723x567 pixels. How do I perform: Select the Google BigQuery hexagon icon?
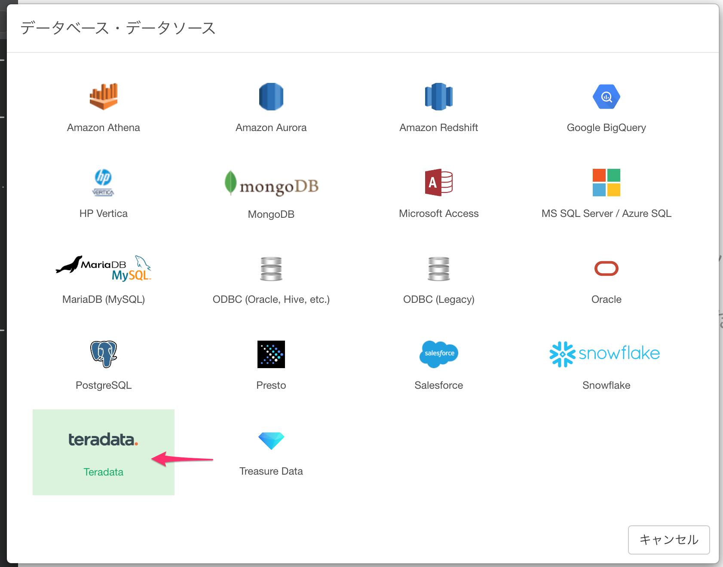tap(607, 97)
